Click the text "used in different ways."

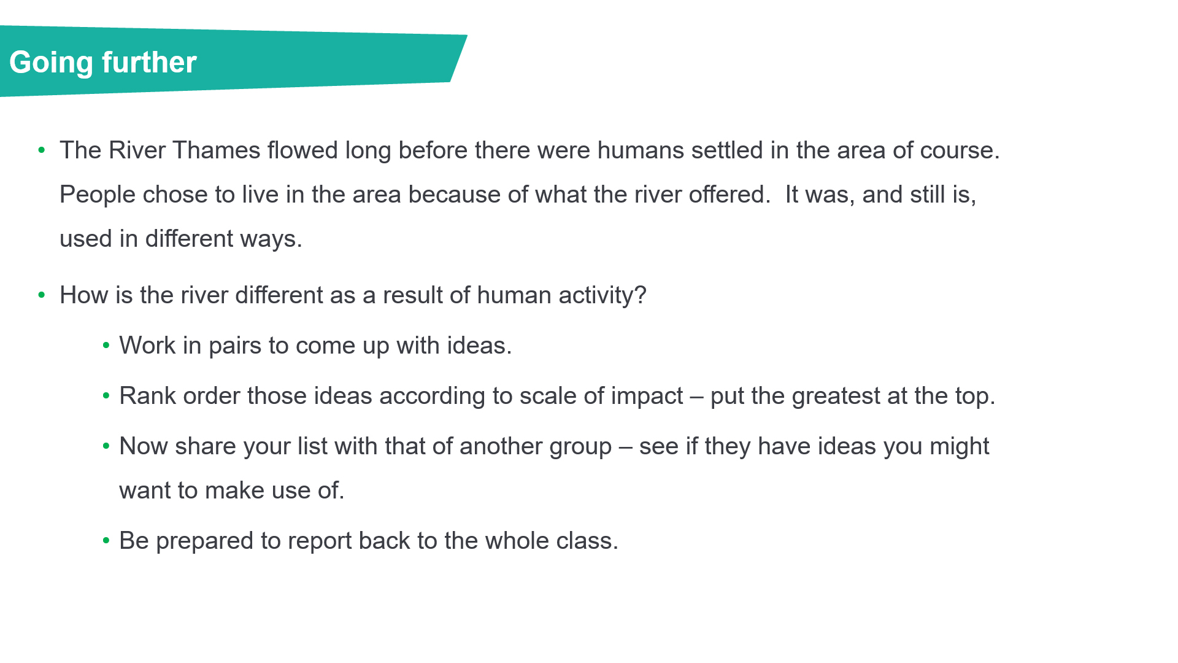click(181, 239)
